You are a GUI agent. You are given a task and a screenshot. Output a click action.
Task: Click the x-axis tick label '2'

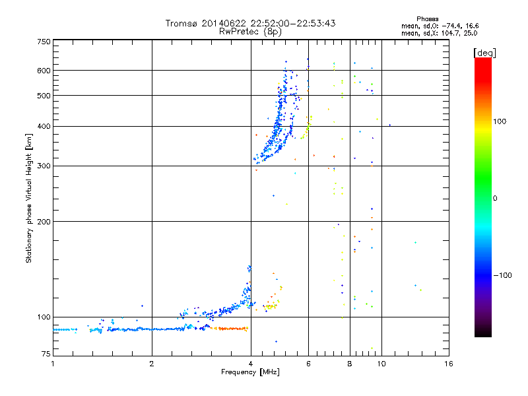click(152, 364)
